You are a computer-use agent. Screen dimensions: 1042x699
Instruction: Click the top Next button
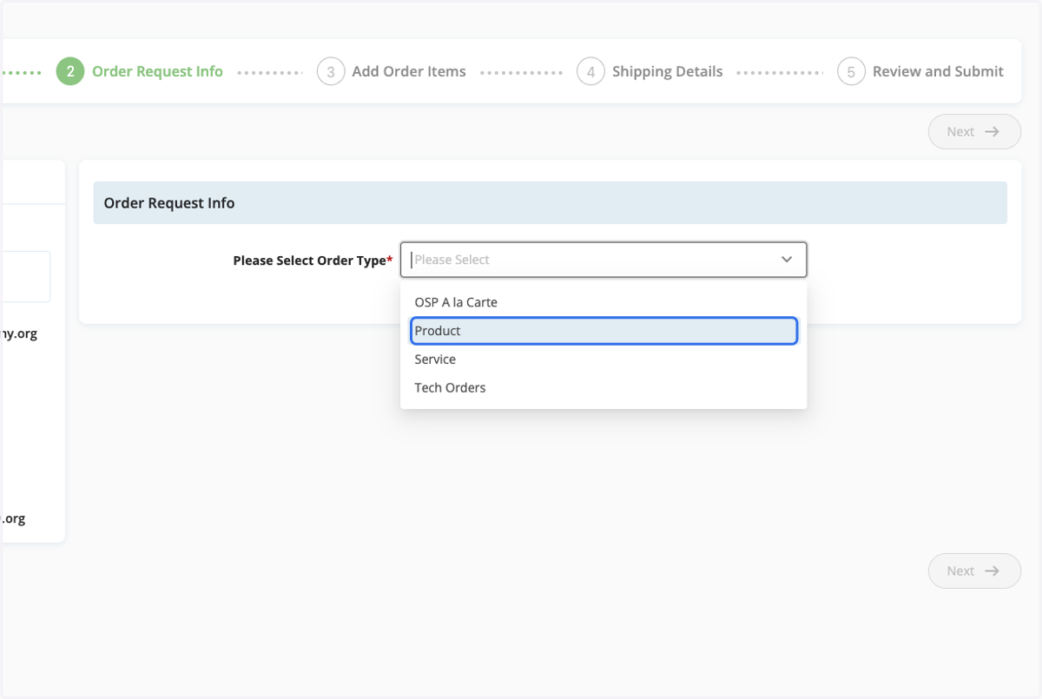point(974,132)
